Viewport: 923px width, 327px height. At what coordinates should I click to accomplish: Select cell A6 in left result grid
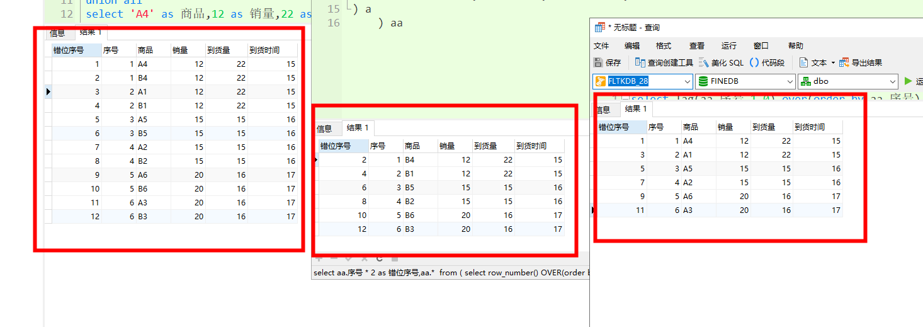click(153, 175)
